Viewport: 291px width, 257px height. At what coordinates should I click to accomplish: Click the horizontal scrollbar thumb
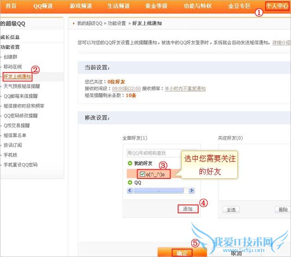tap(158, 190)
